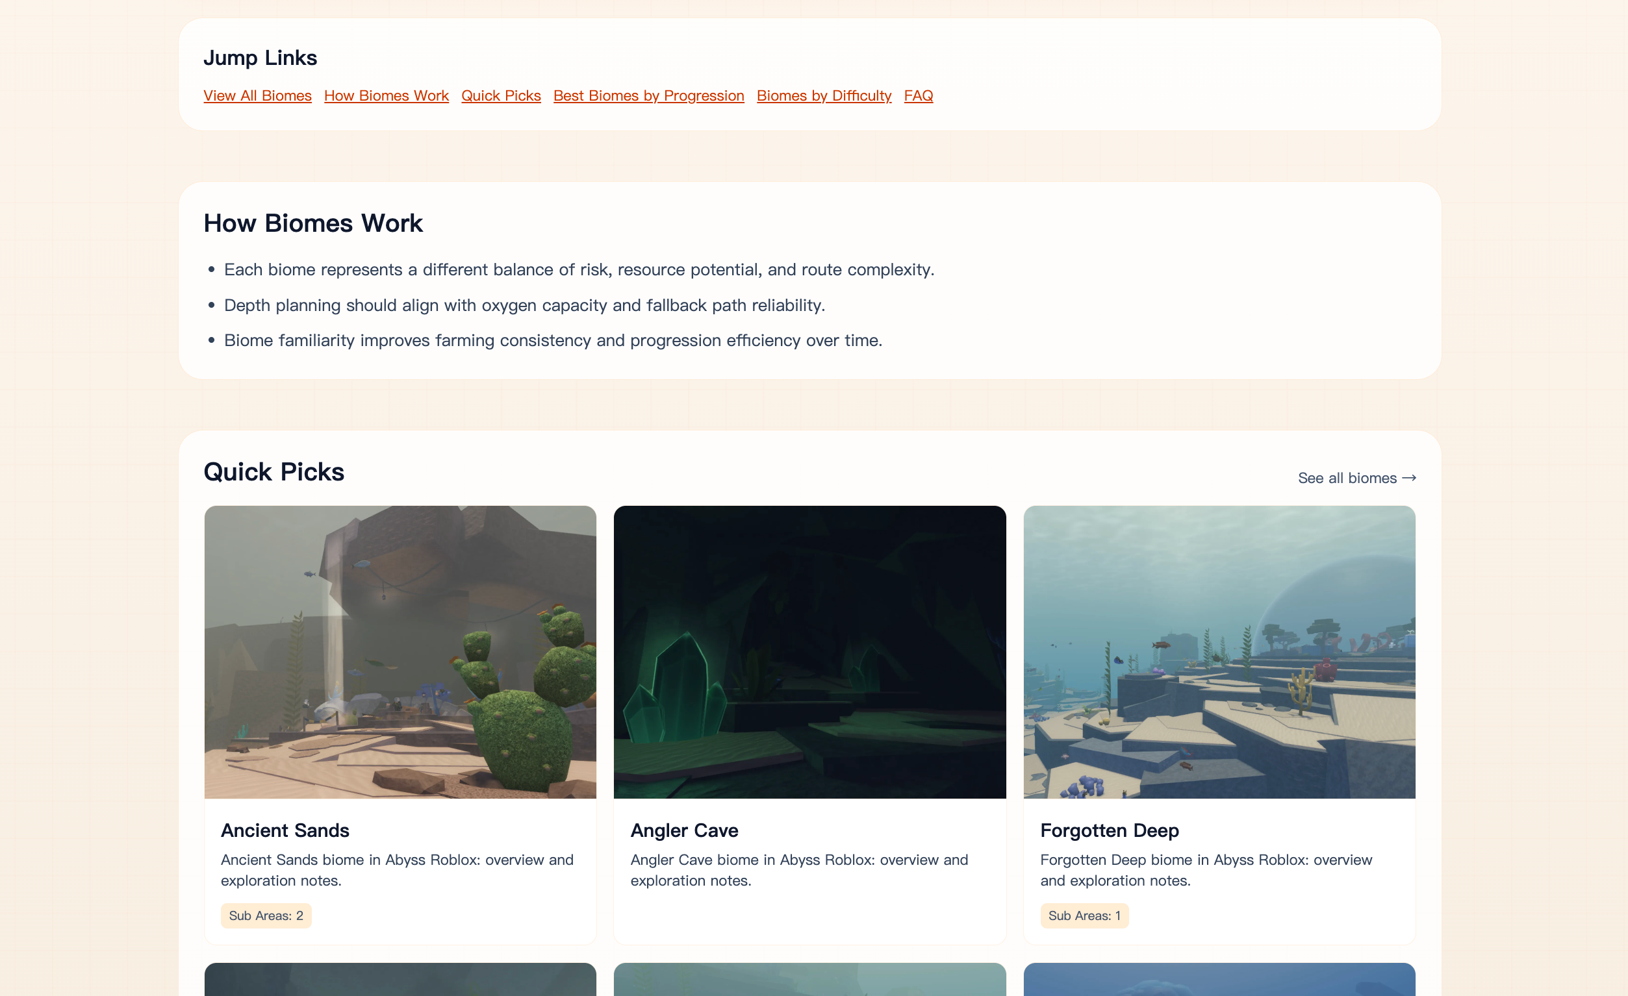Open the Biomes by Difficulty link

point(823,96)
